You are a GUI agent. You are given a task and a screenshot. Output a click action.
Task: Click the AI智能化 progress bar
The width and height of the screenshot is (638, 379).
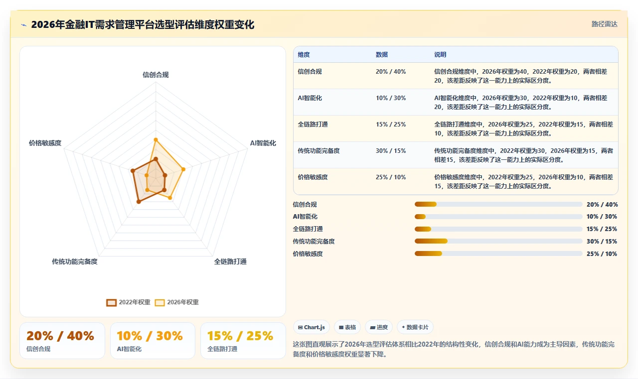(498, 217)
